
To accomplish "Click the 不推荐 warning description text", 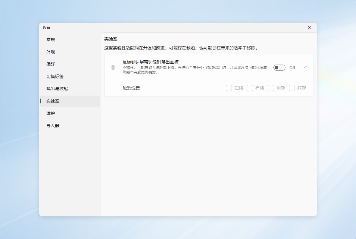I will pyautogui.click(x=194, y=70).
